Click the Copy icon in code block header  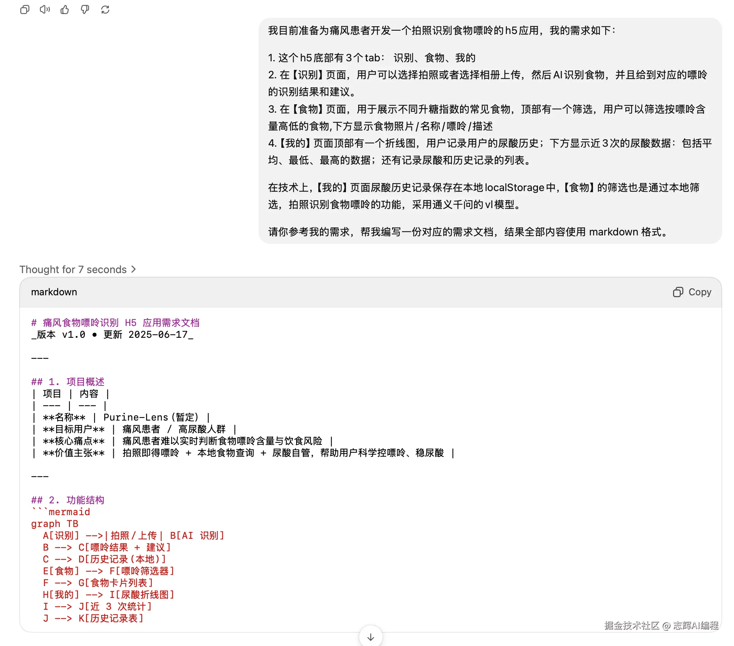(x=678, y=292)
